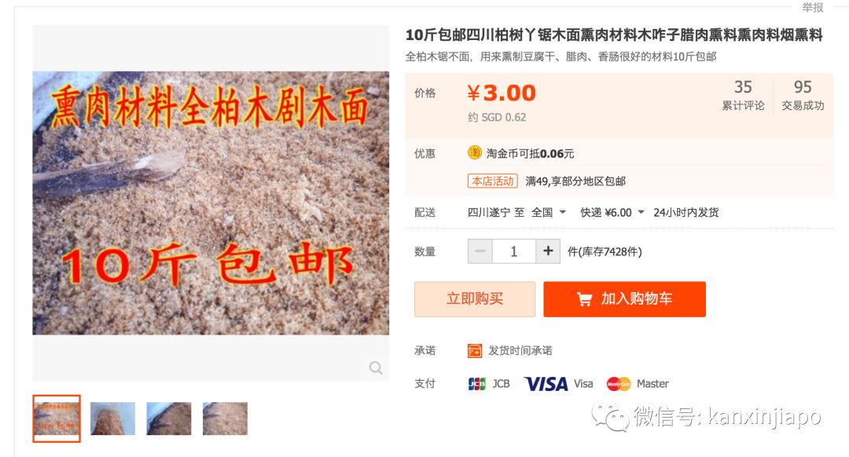Open the 95 交易成功 transactions count
Image resolution: width=849 pixels, height=457 pixels.
(x=803, y=95)
